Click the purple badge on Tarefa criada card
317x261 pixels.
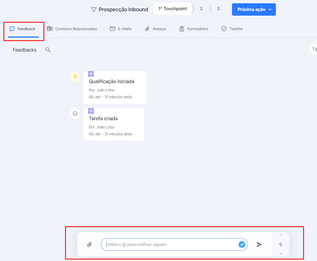pyautogui.click(x=91, y=111)
